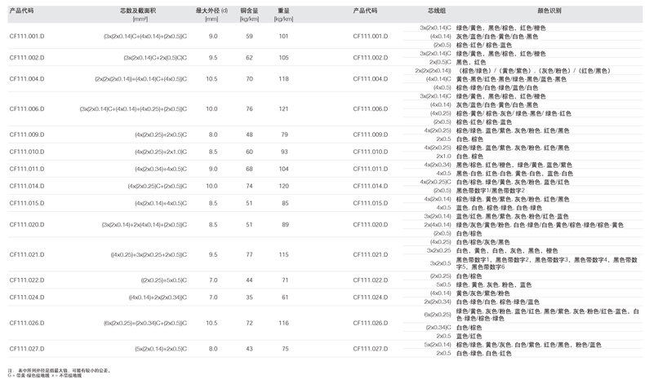
Task: Click the 重量 column header
Action: tap(283, 12)
